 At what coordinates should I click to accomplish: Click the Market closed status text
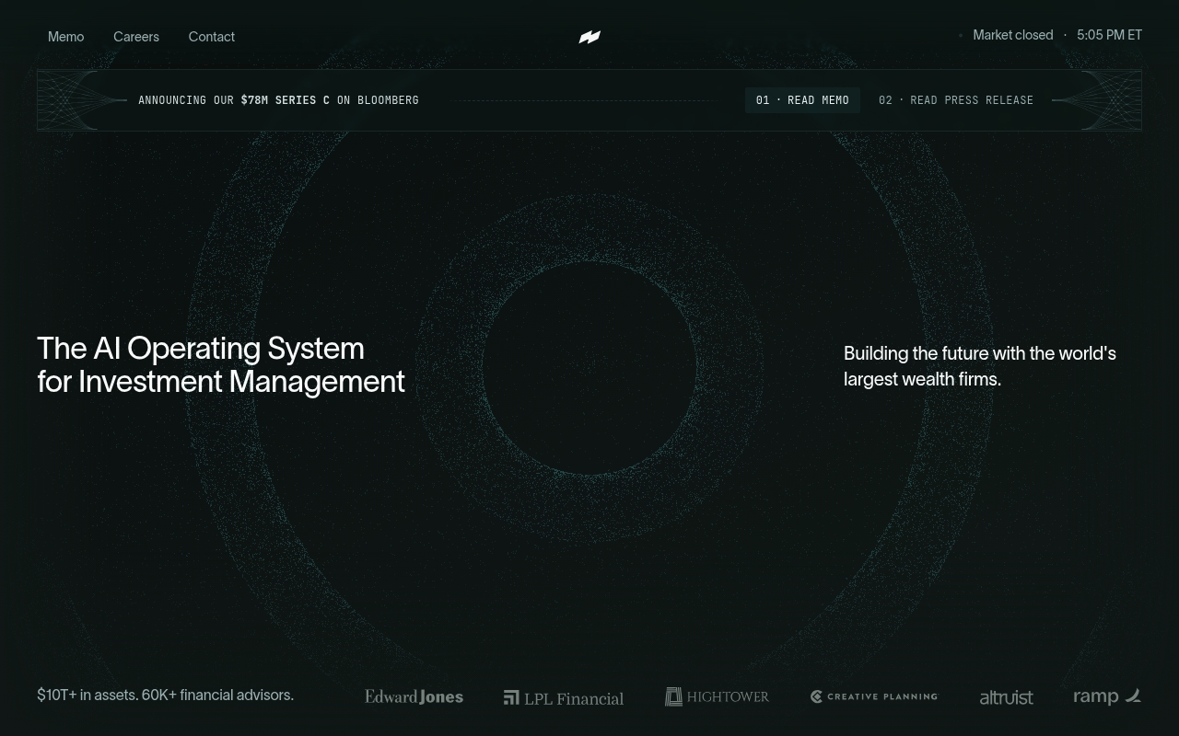pos(1013,35)
